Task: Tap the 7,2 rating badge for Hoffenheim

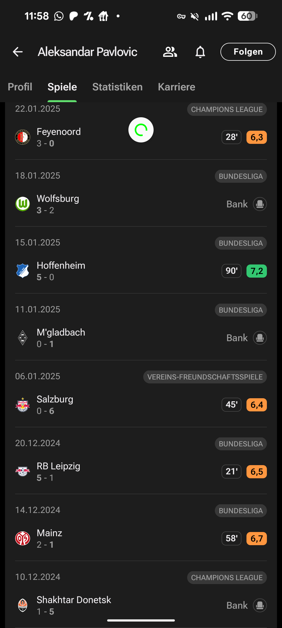Action: [257, 271]
